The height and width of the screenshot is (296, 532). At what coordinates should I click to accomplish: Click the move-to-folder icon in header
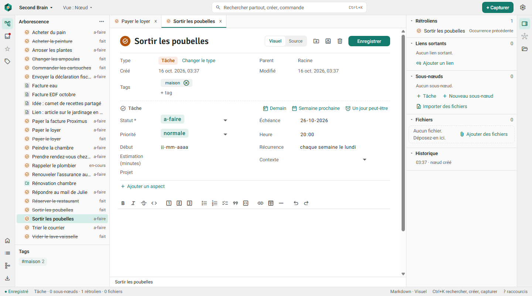pyautogui.click(x=316, y=41)
